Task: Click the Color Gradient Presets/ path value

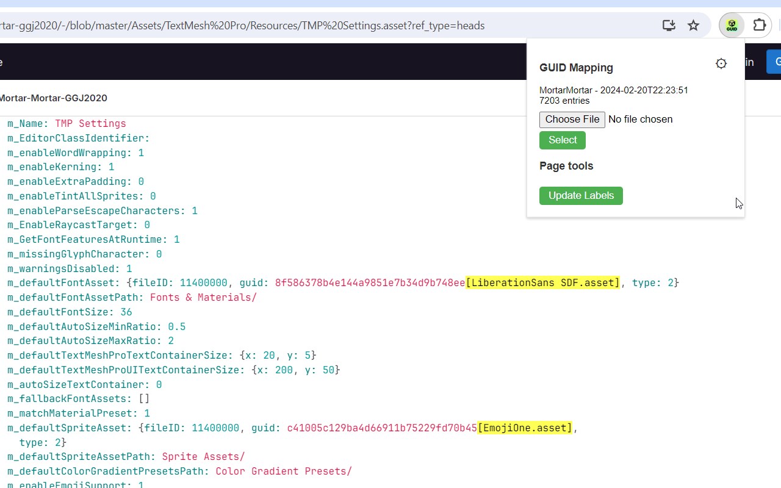Action: point(284,472)
